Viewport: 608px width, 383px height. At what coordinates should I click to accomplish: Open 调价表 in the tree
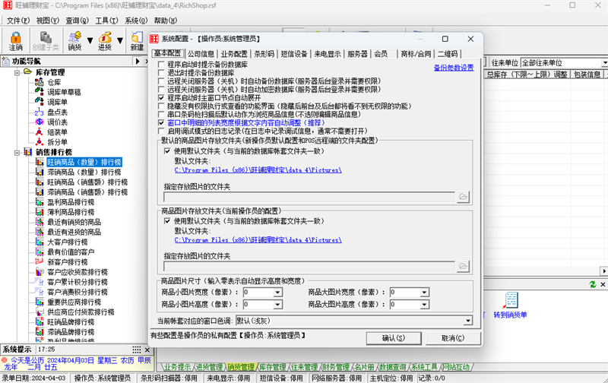(x=58, y=122)
